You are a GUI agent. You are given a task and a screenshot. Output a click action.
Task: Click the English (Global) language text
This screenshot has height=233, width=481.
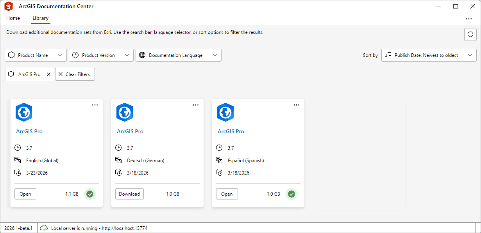pos(42,160)
